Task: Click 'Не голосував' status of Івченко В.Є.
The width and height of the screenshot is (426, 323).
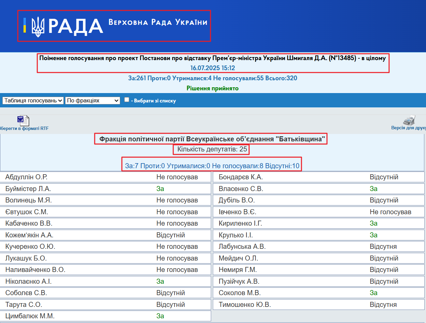Action: 390,212
